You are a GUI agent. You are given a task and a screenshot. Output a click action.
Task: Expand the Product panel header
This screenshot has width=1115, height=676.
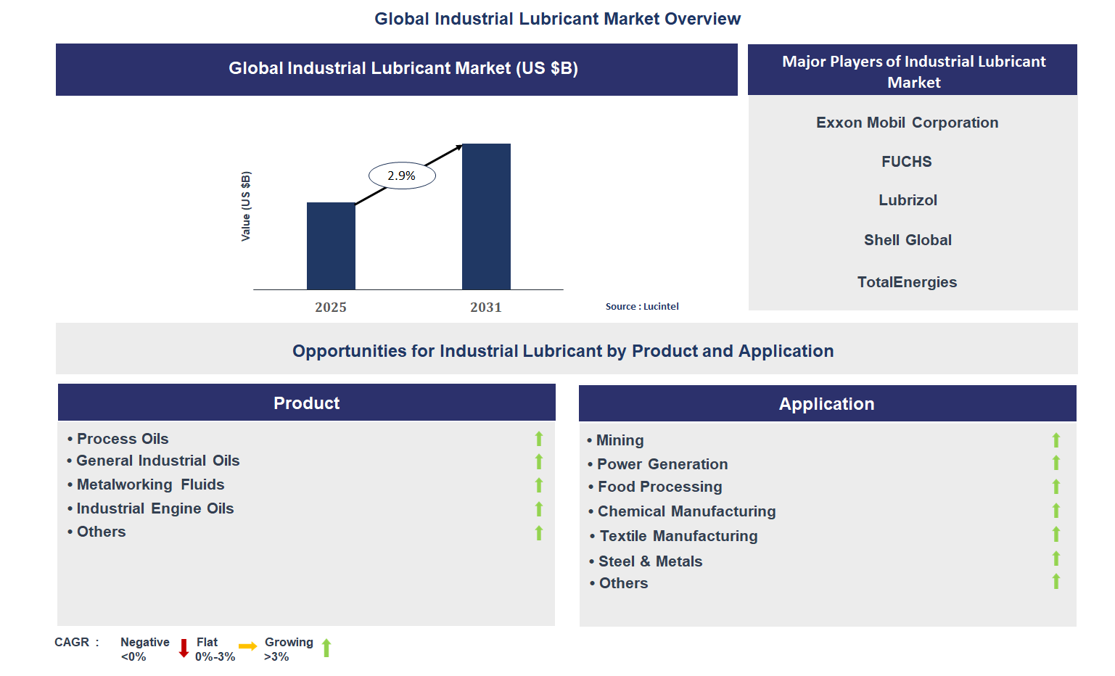pyautogui.click(x=306, y=403)
